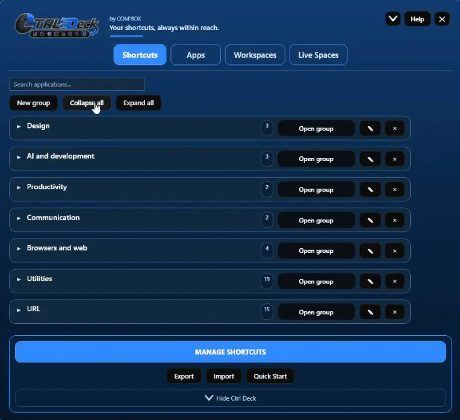The height and width of the screenshot is (420, 460).
Task: Open all shortcuts in Design group
Action: coord(316,129)
